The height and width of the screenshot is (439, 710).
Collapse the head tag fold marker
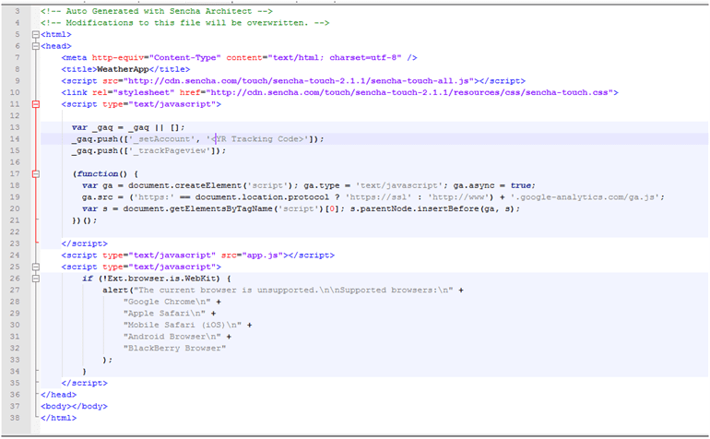coord(36,46)
